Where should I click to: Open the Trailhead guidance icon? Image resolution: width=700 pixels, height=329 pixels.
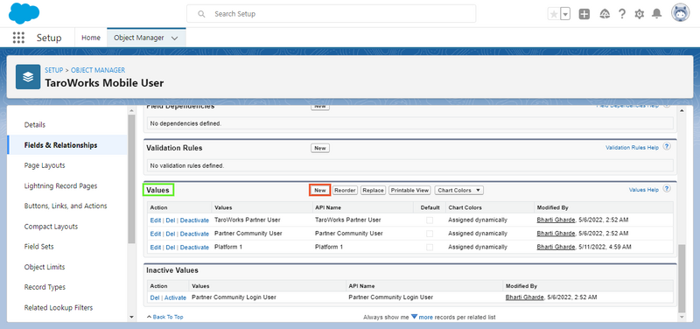(x=605, y=14)
